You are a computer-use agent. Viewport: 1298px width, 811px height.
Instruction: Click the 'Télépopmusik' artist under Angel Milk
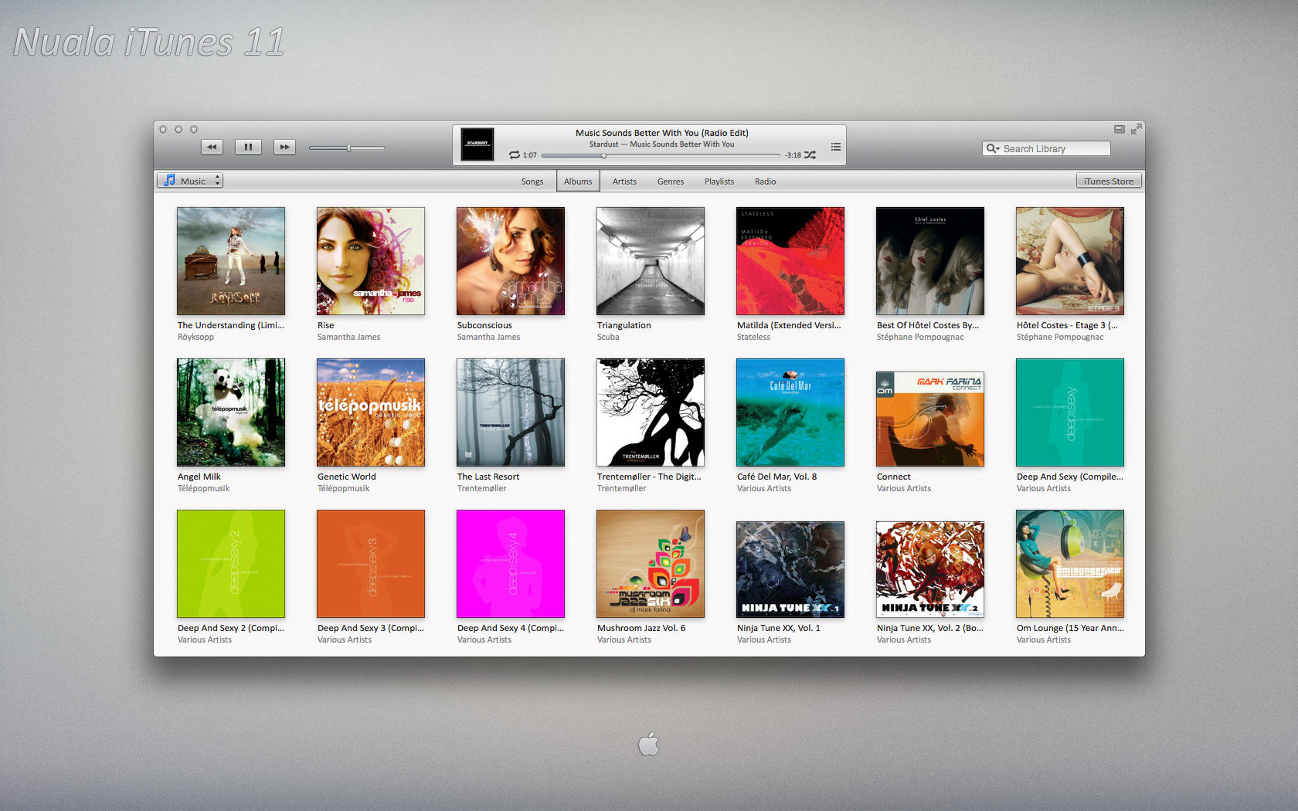(x=203, y=489)
